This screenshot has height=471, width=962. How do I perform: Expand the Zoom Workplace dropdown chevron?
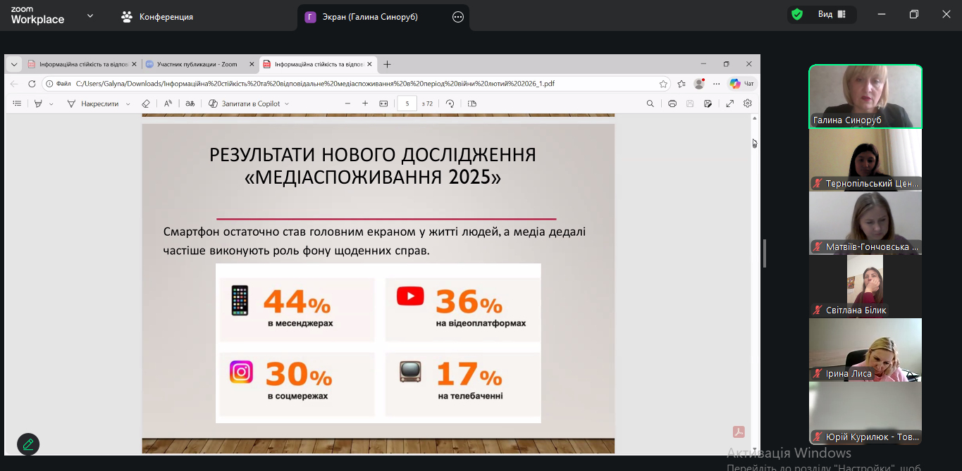[90, 15]
